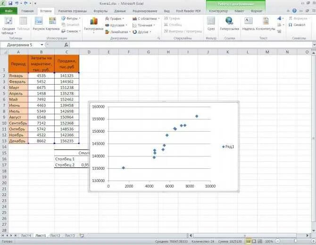Select the chart legend entry Ряд1
This screenshot has height=245, width=316.
(x=228, y=147)
